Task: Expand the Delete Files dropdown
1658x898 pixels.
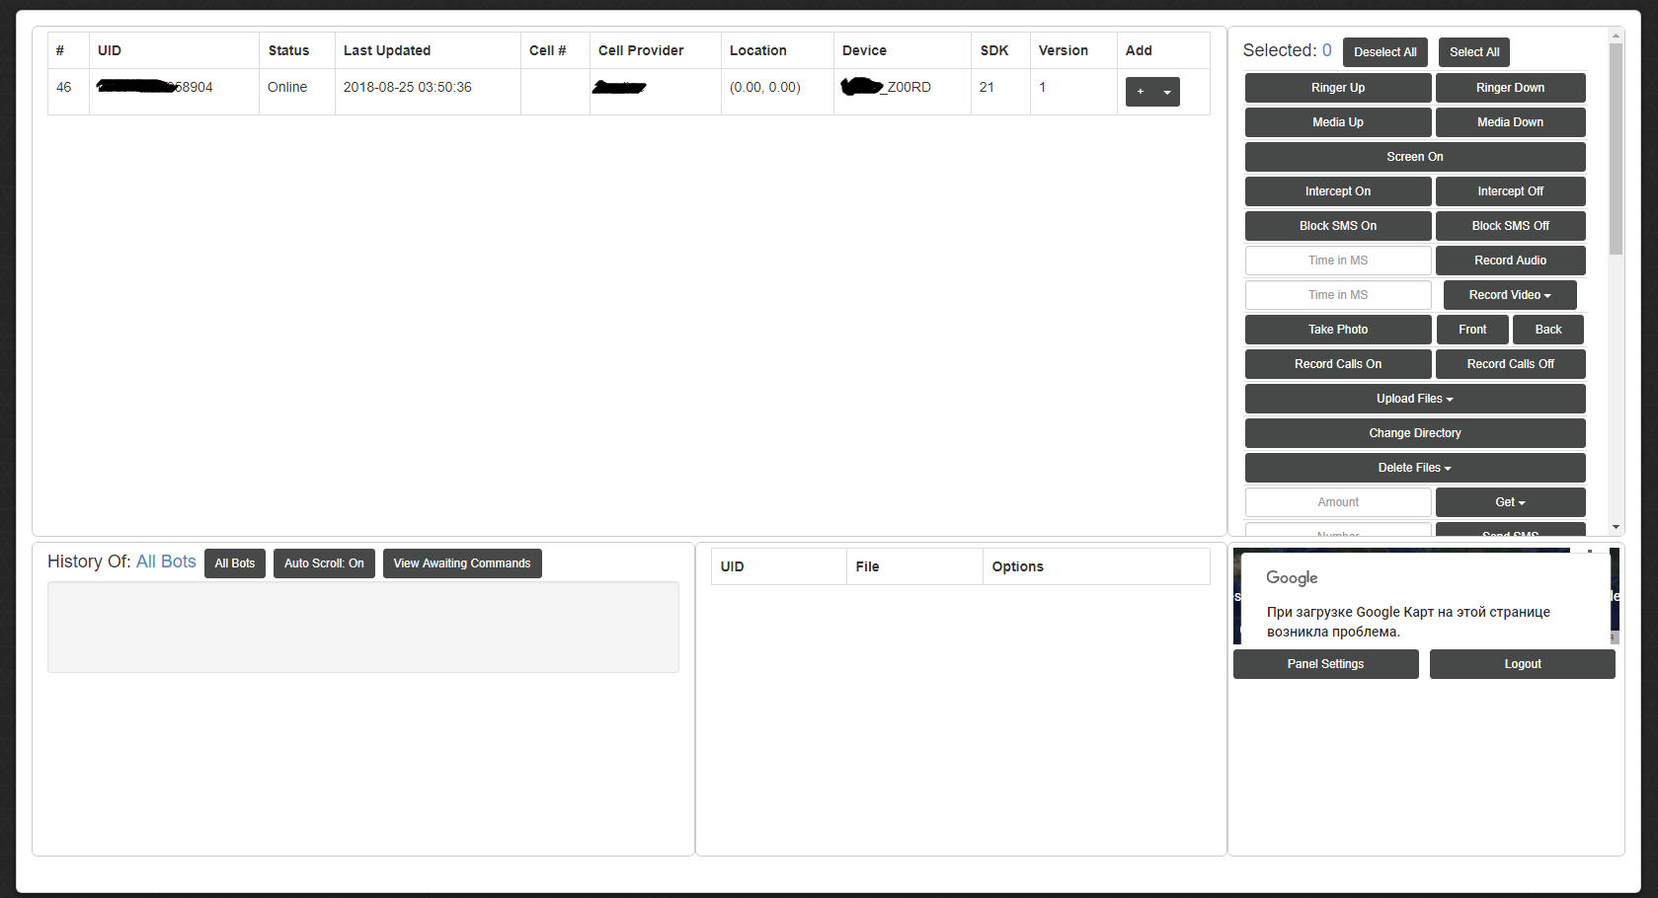Action: (x=1414, y=468)
